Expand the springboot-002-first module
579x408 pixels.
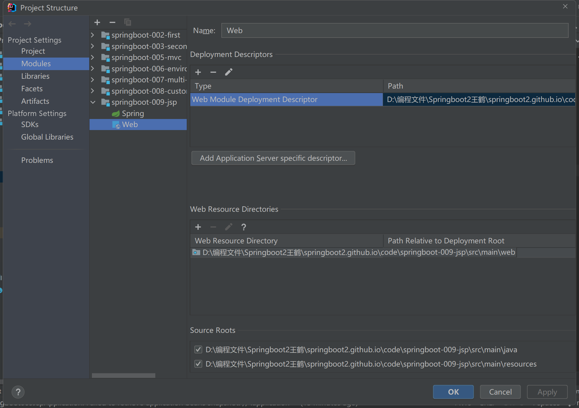click(x=93, y=35)
